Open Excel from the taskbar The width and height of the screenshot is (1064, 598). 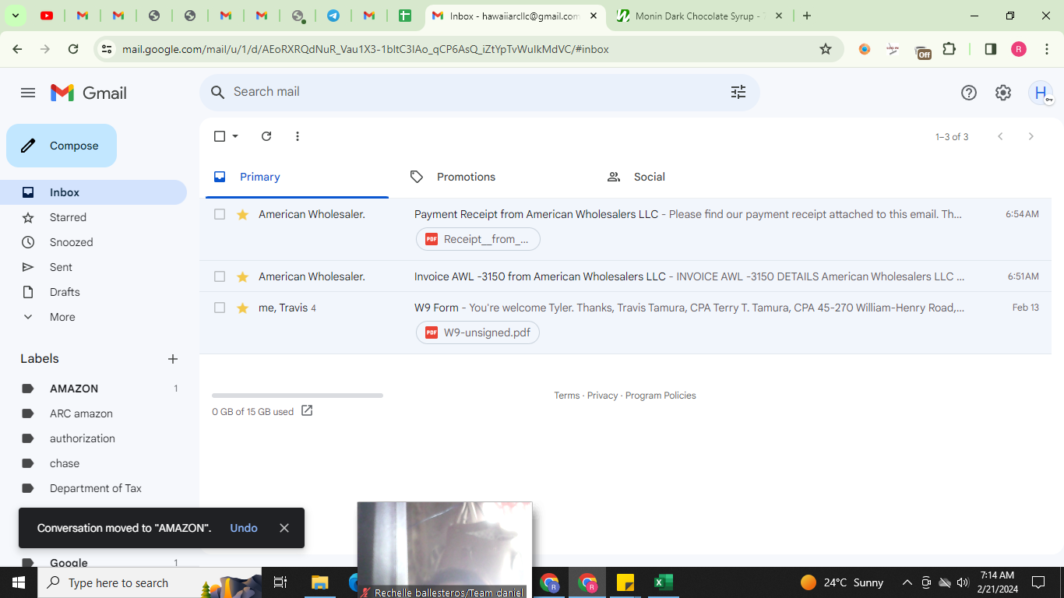(x=664, y=582)
